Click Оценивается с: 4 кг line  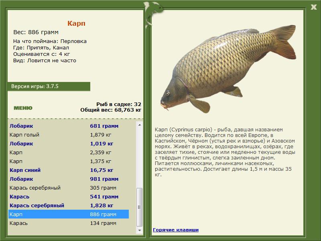(x=42, y=54)
